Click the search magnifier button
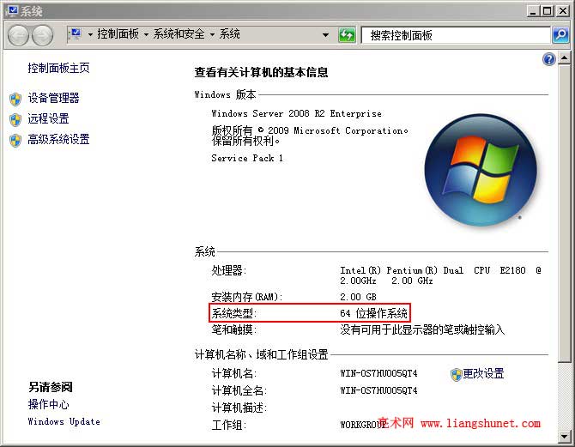The image size is (575, 447). click(x=560, y=35)
